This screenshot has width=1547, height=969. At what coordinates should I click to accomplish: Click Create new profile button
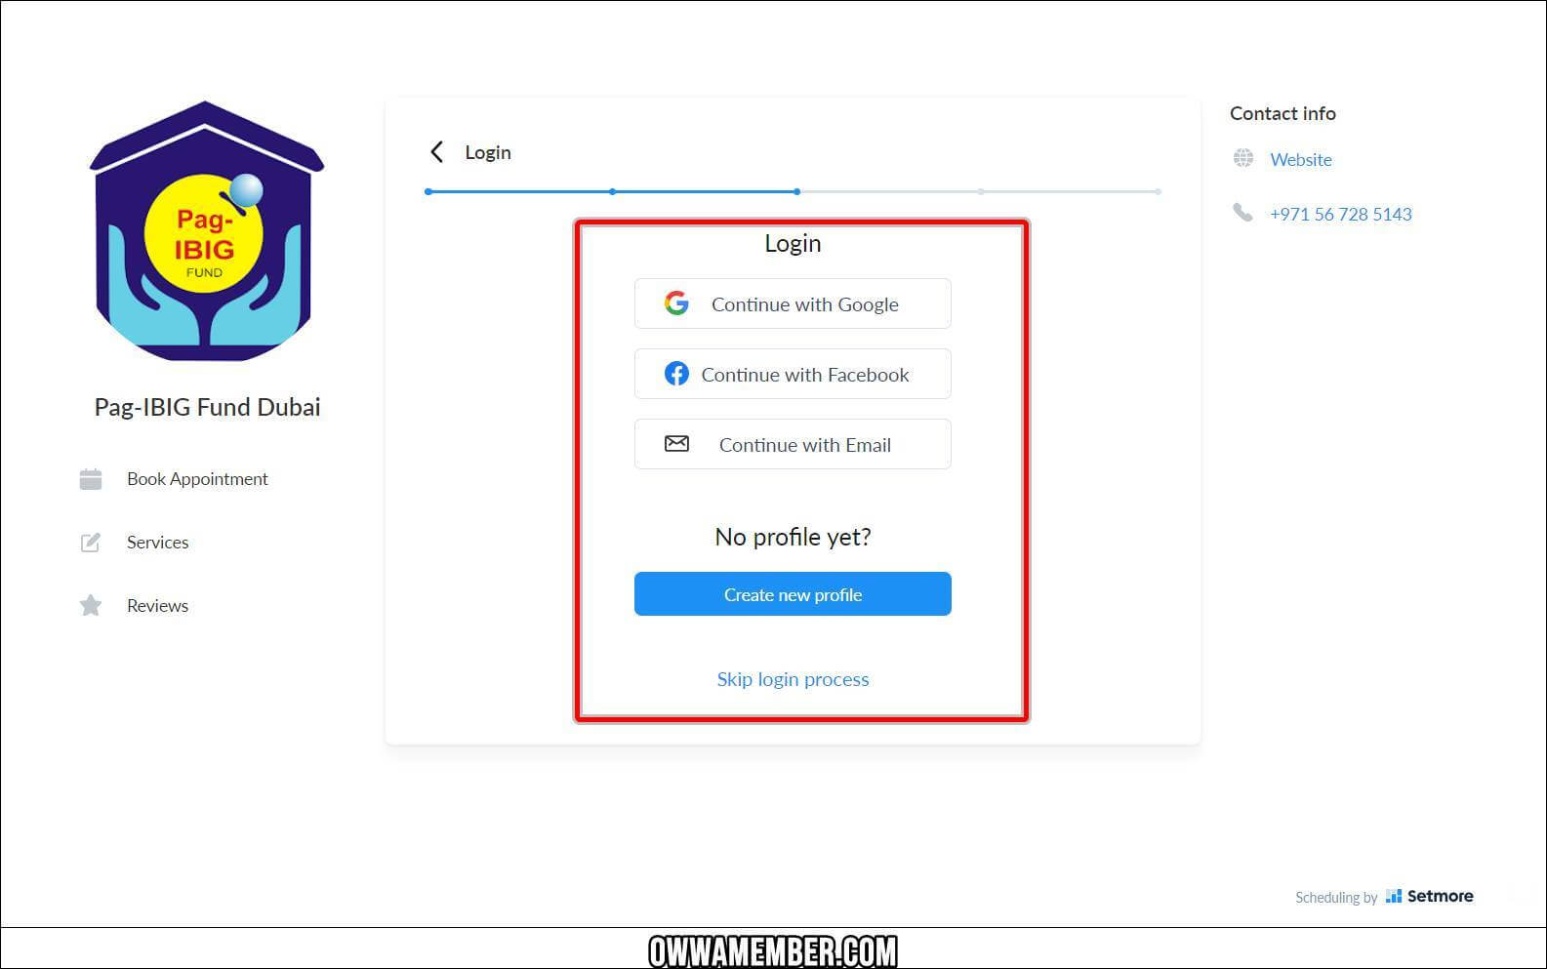coord(793,594)
